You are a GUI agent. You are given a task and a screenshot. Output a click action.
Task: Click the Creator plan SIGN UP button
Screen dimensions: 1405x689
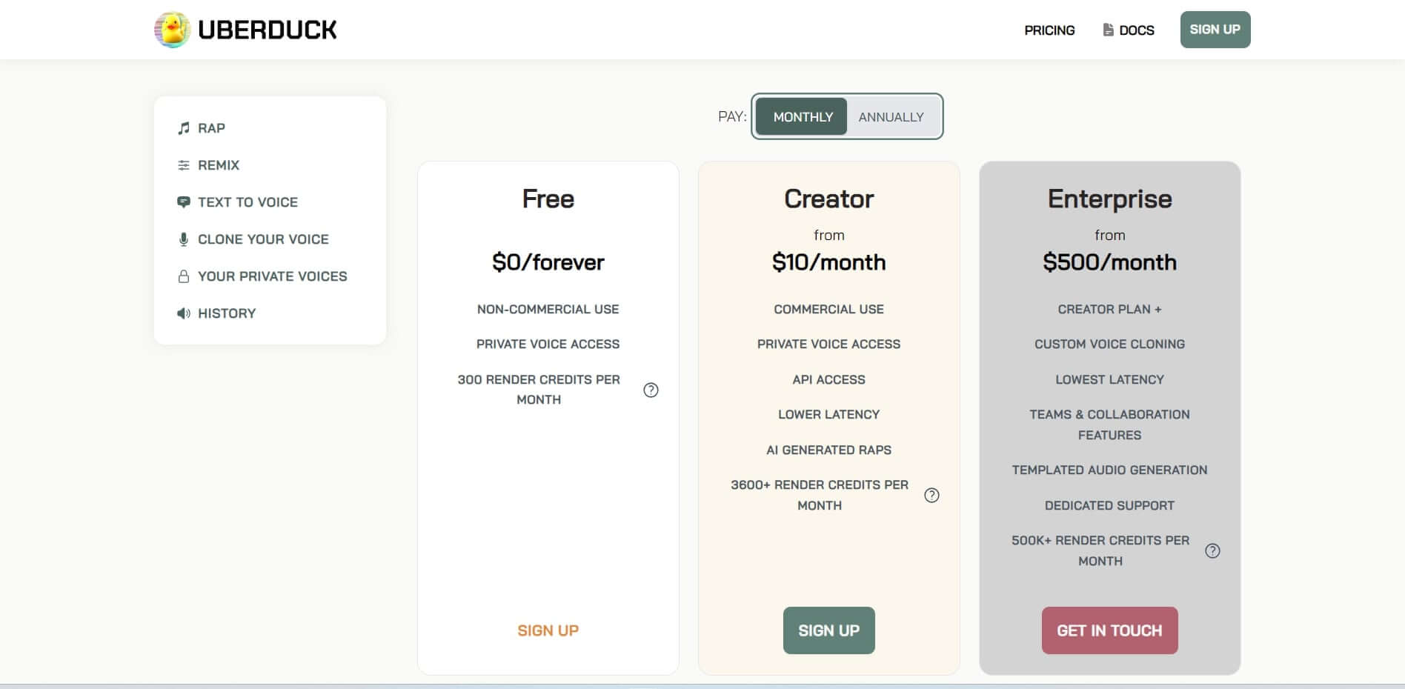point(828,630)
